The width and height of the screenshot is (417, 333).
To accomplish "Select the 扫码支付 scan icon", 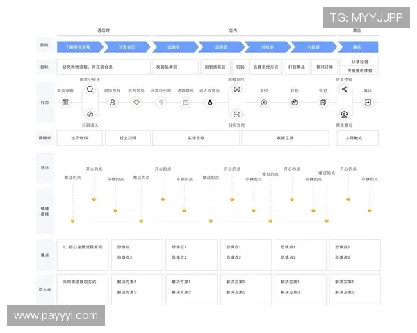I will pyautogui.click(x=237, y=114).
